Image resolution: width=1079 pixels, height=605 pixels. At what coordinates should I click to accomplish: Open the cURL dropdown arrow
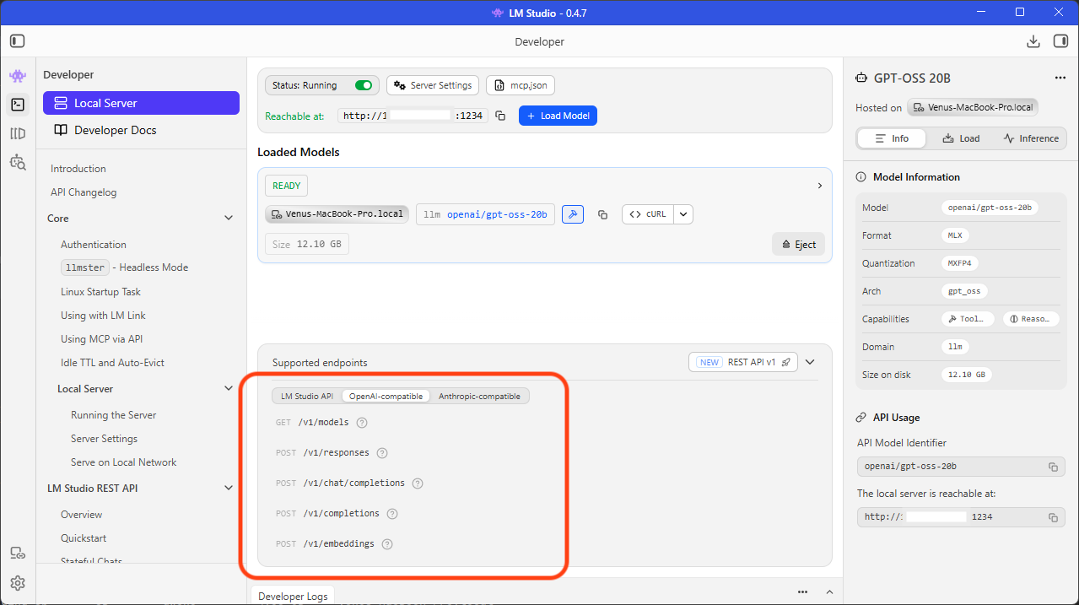click(x=683, y=214)
